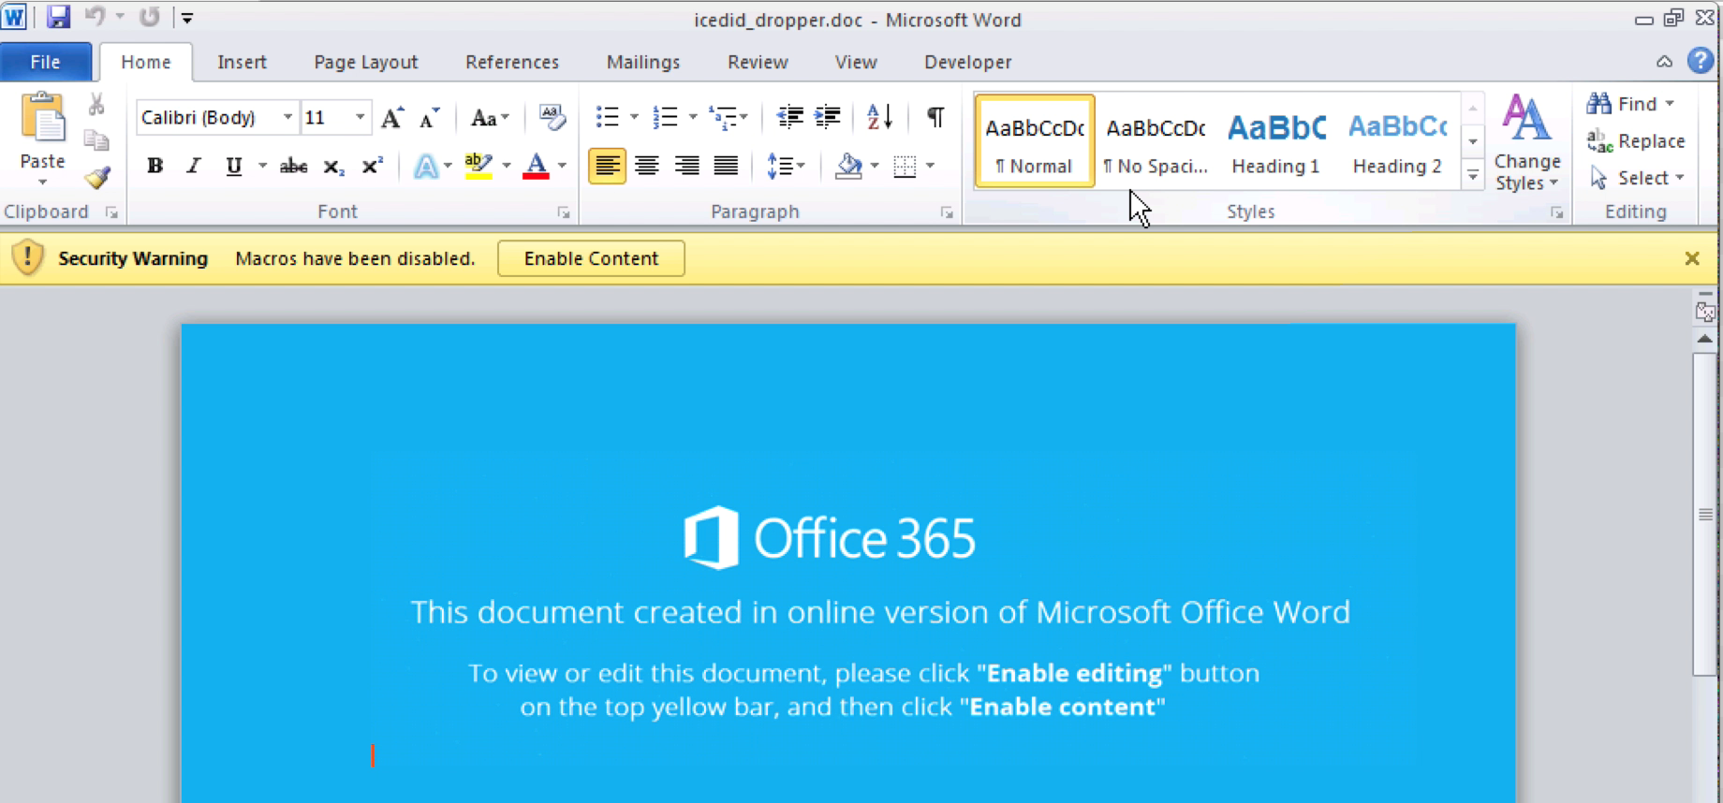Click the Format Painter brush icon
1723x803 pixels.
[96, 178]
